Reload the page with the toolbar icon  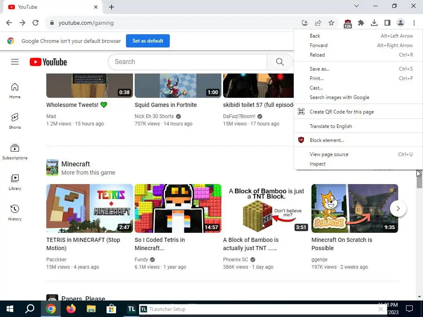pyautogui.click(x=36, y=23)
